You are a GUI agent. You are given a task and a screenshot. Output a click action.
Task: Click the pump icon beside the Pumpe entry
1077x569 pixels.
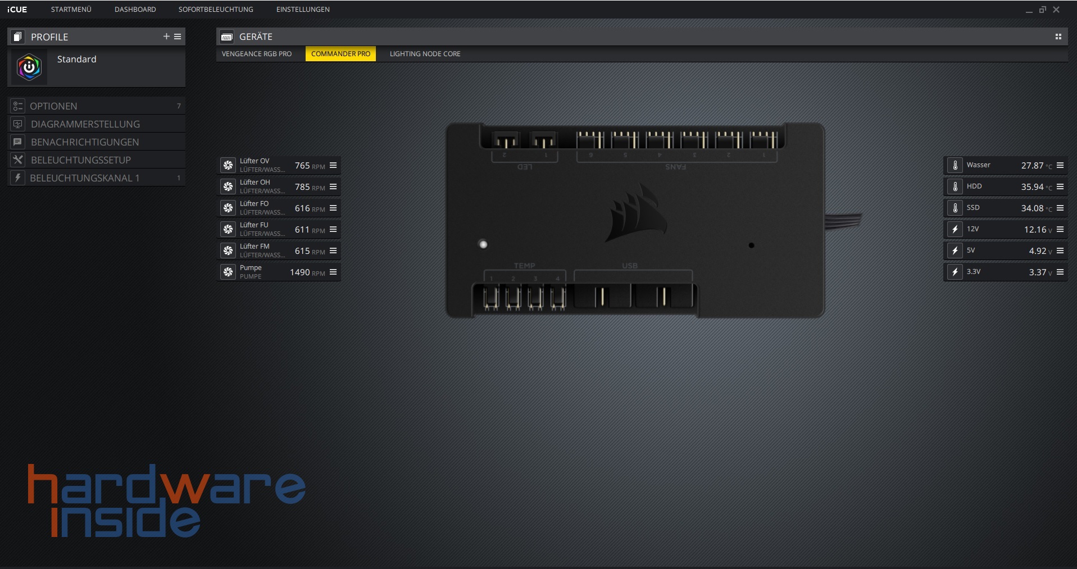click(229, 272)
